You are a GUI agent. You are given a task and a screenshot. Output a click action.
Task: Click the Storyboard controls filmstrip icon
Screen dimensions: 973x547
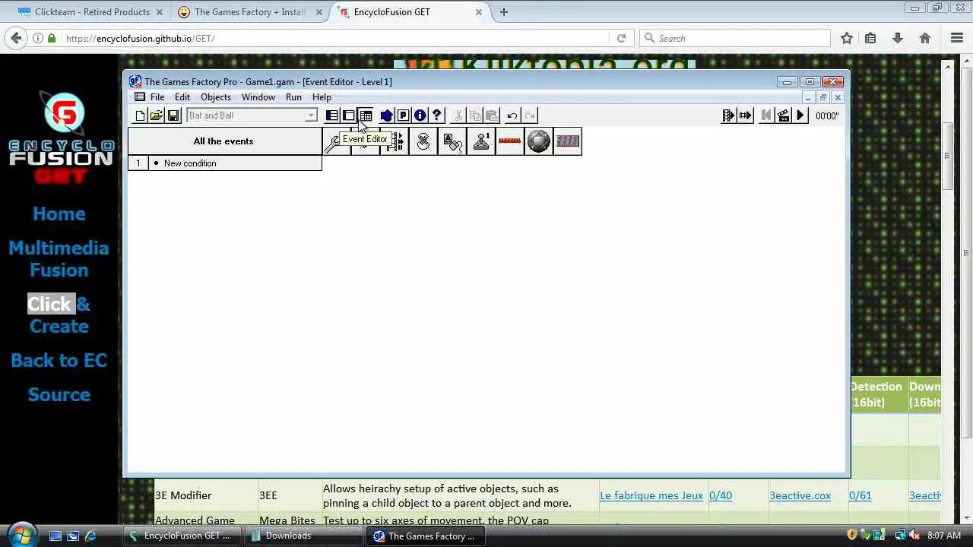(395, 141)
